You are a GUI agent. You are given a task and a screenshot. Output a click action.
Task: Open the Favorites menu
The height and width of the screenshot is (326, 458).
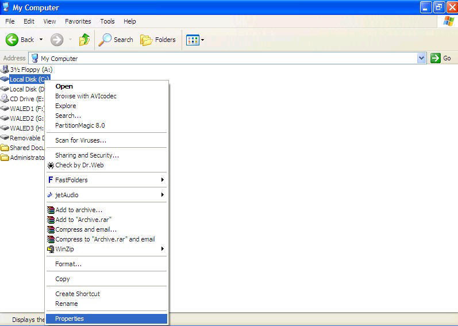pyautogui.click(x=78, y=21)
